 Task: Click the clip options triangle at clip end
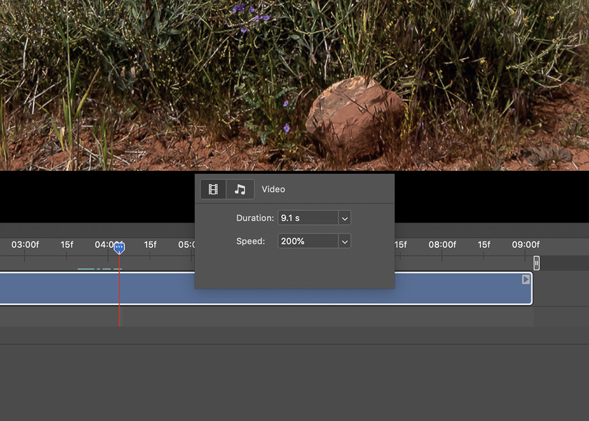coord(526,280)
